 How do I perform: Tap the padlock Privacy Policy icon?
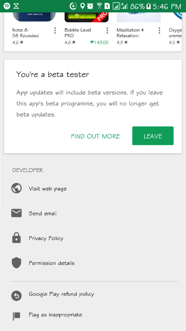tap(16, 238)
